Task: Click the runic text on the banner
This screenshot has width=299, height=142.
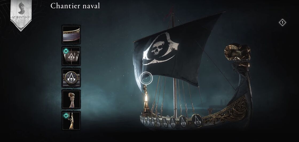Action: tap(21, 17)
